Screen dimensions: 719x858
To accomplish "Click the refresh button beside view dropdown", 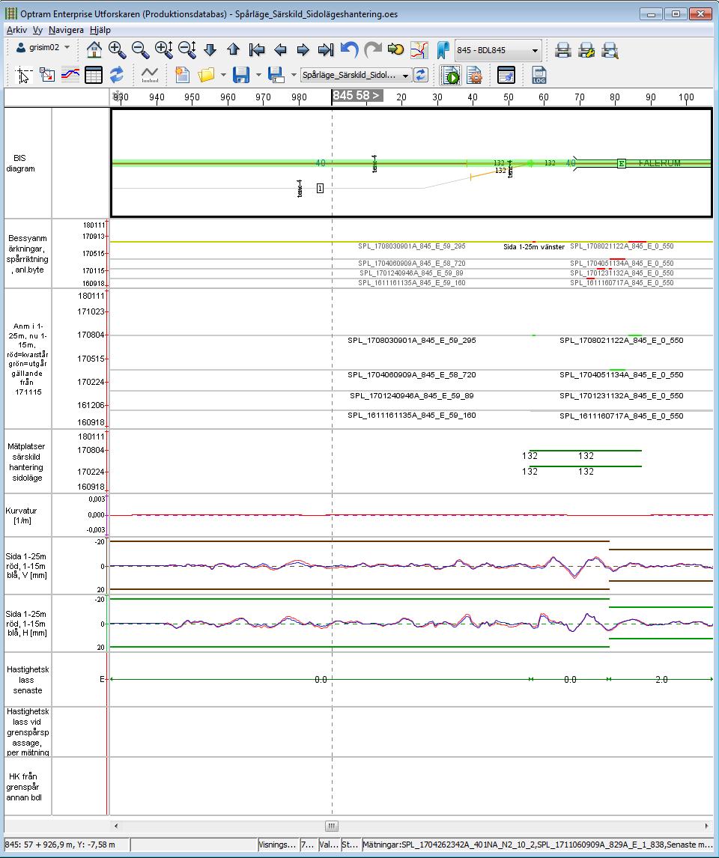I will point(421,75).
